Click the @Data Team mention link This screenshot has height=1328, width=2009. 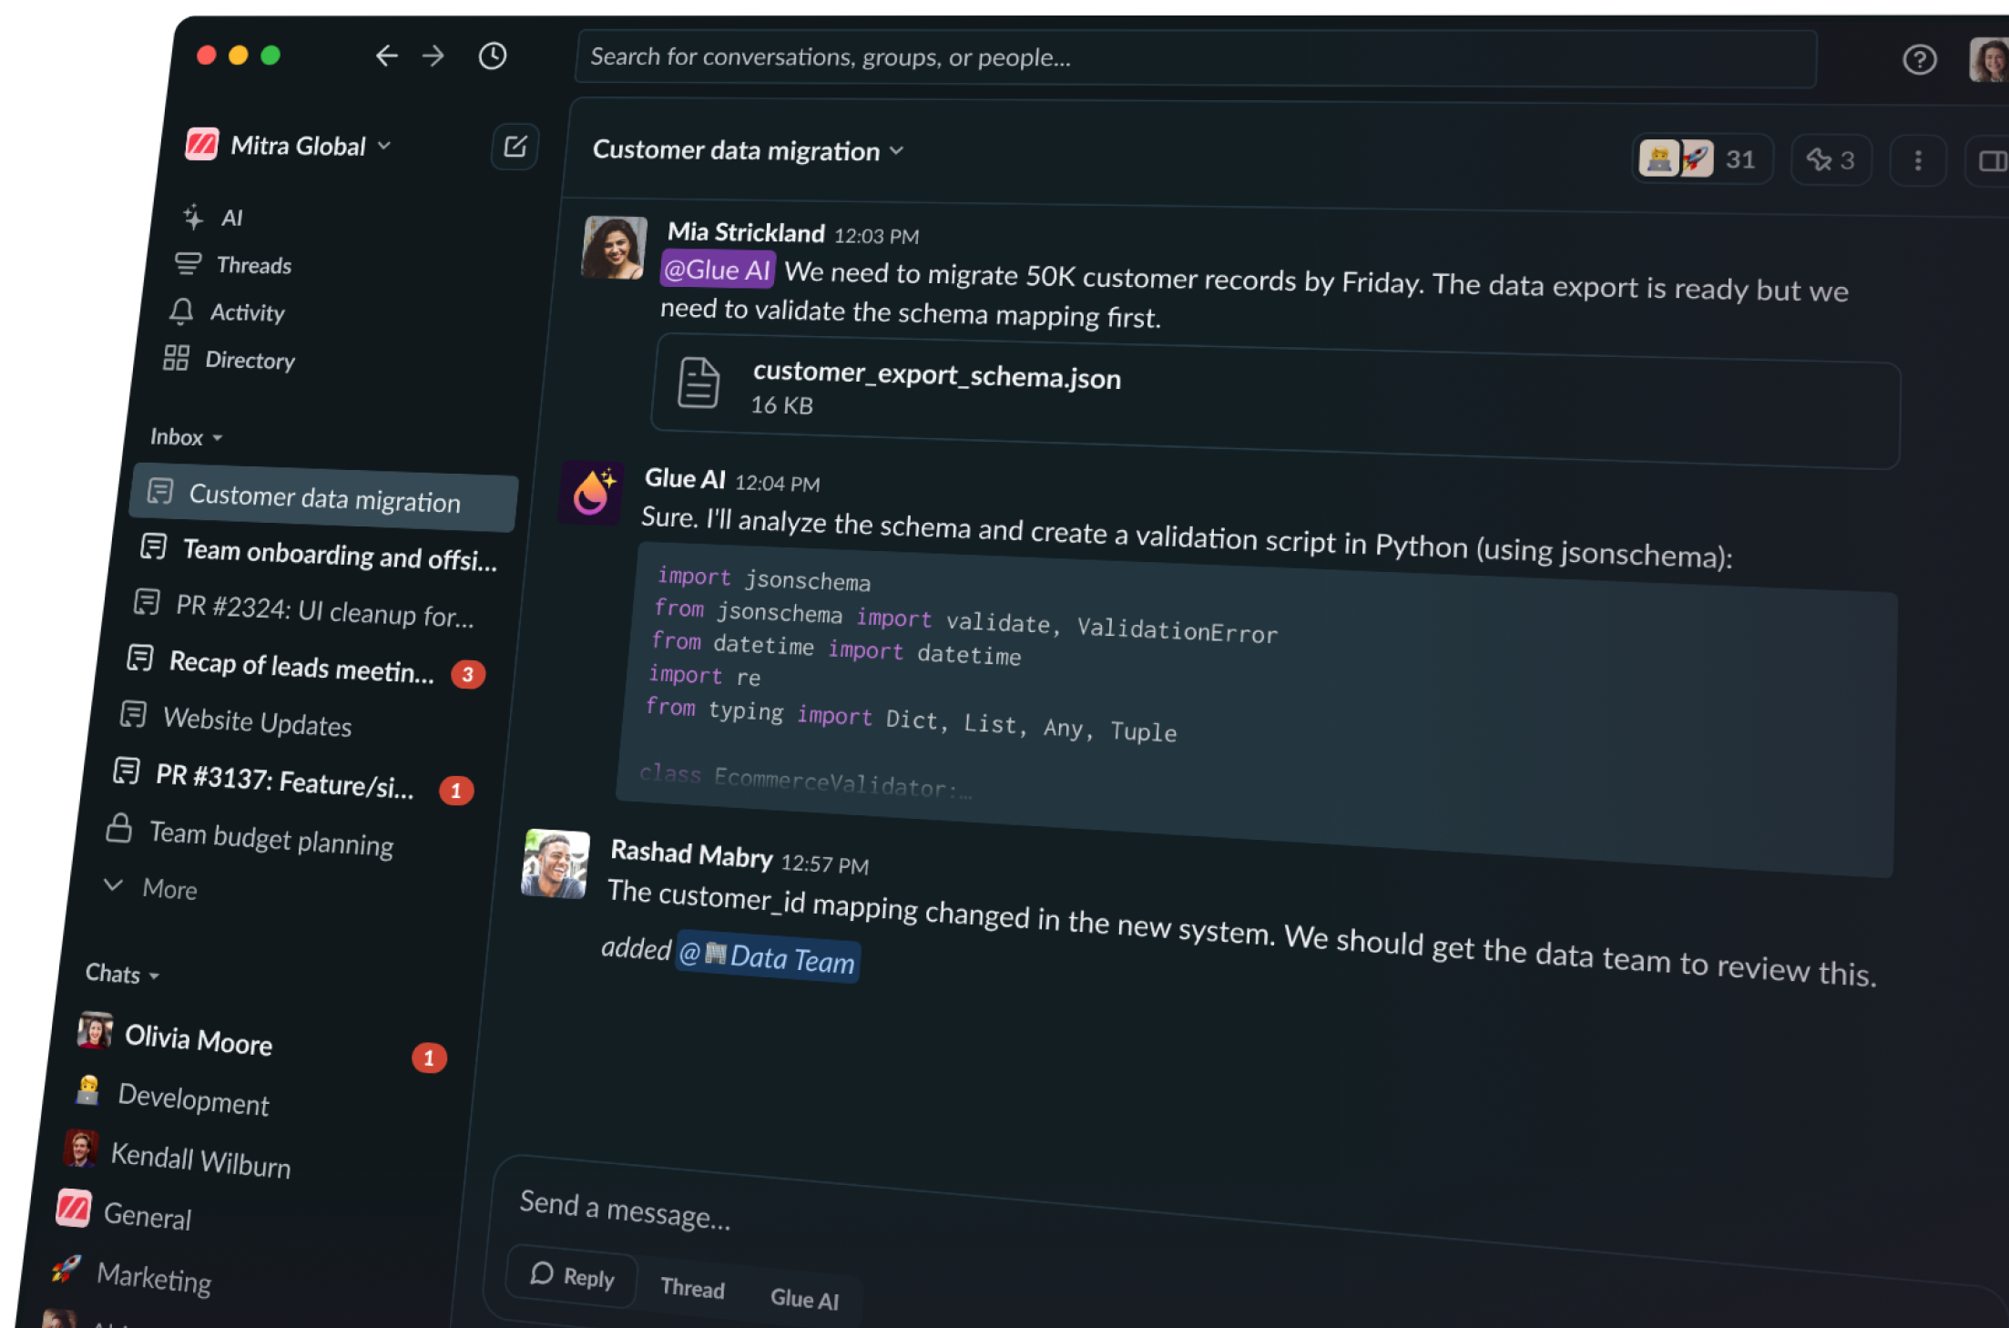[768, 957]
